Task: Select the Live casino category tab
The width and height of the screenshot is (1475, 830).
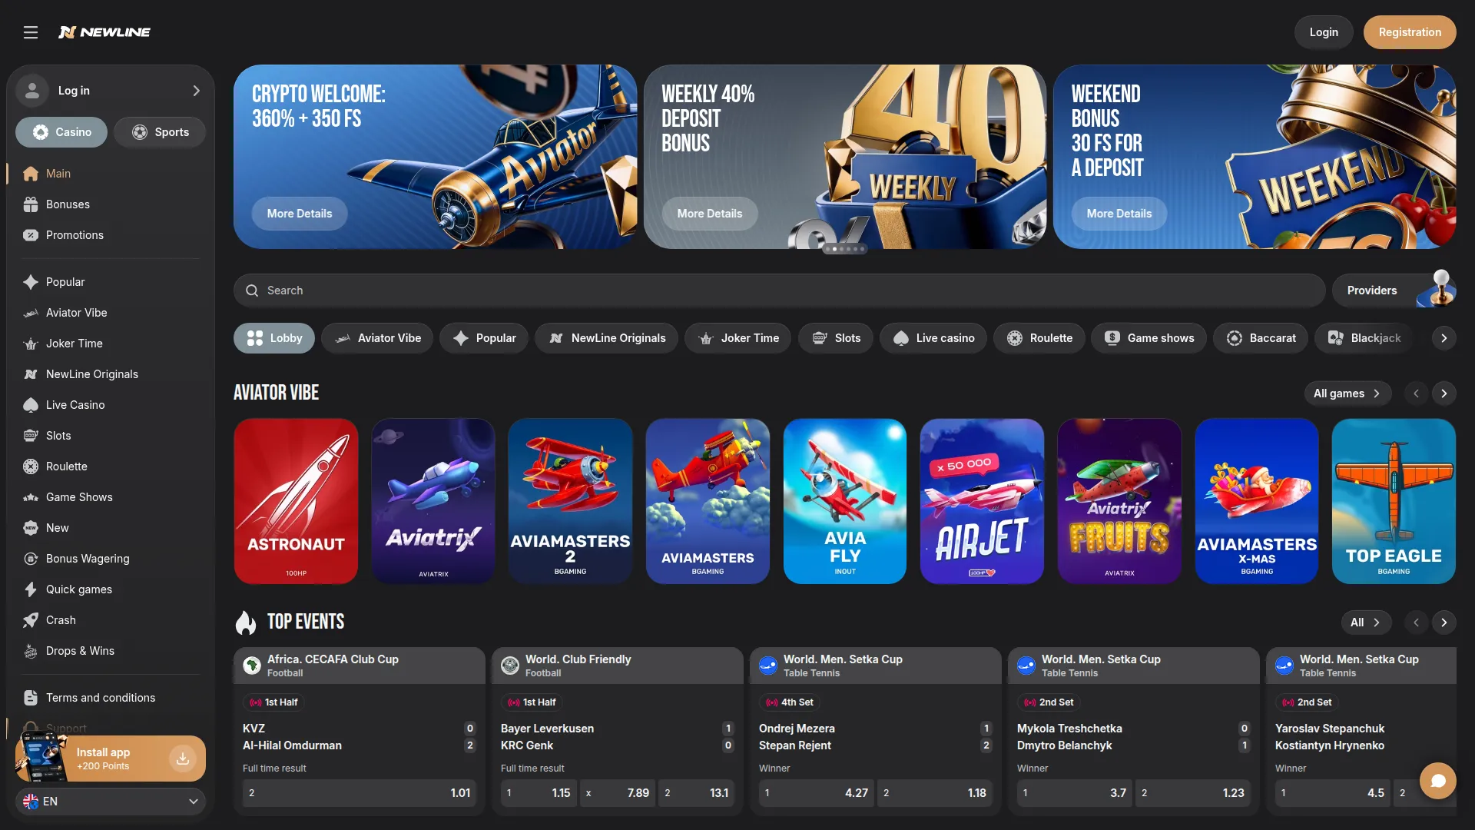Action: pos(933,338)
